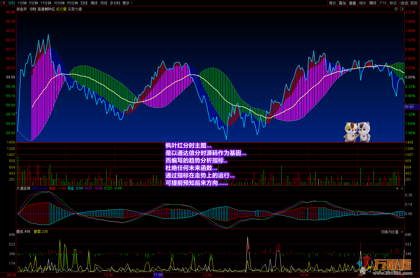Open the 画线 drawing tool
The image size is (420, 278).
(x=373, y=3)
